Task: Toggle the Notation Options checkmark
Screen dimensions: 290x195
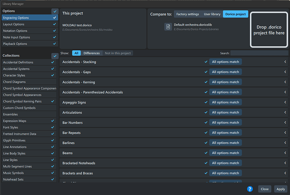Action: click(x=54, y=31)
